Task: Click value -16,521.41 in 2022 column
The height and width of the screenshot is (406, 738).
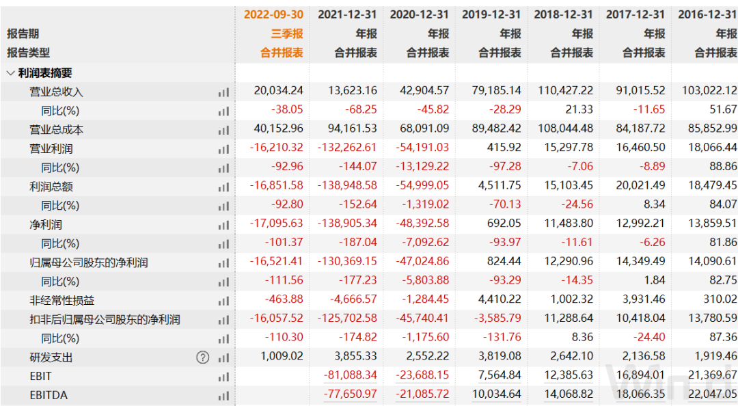Action: [277, 261]
